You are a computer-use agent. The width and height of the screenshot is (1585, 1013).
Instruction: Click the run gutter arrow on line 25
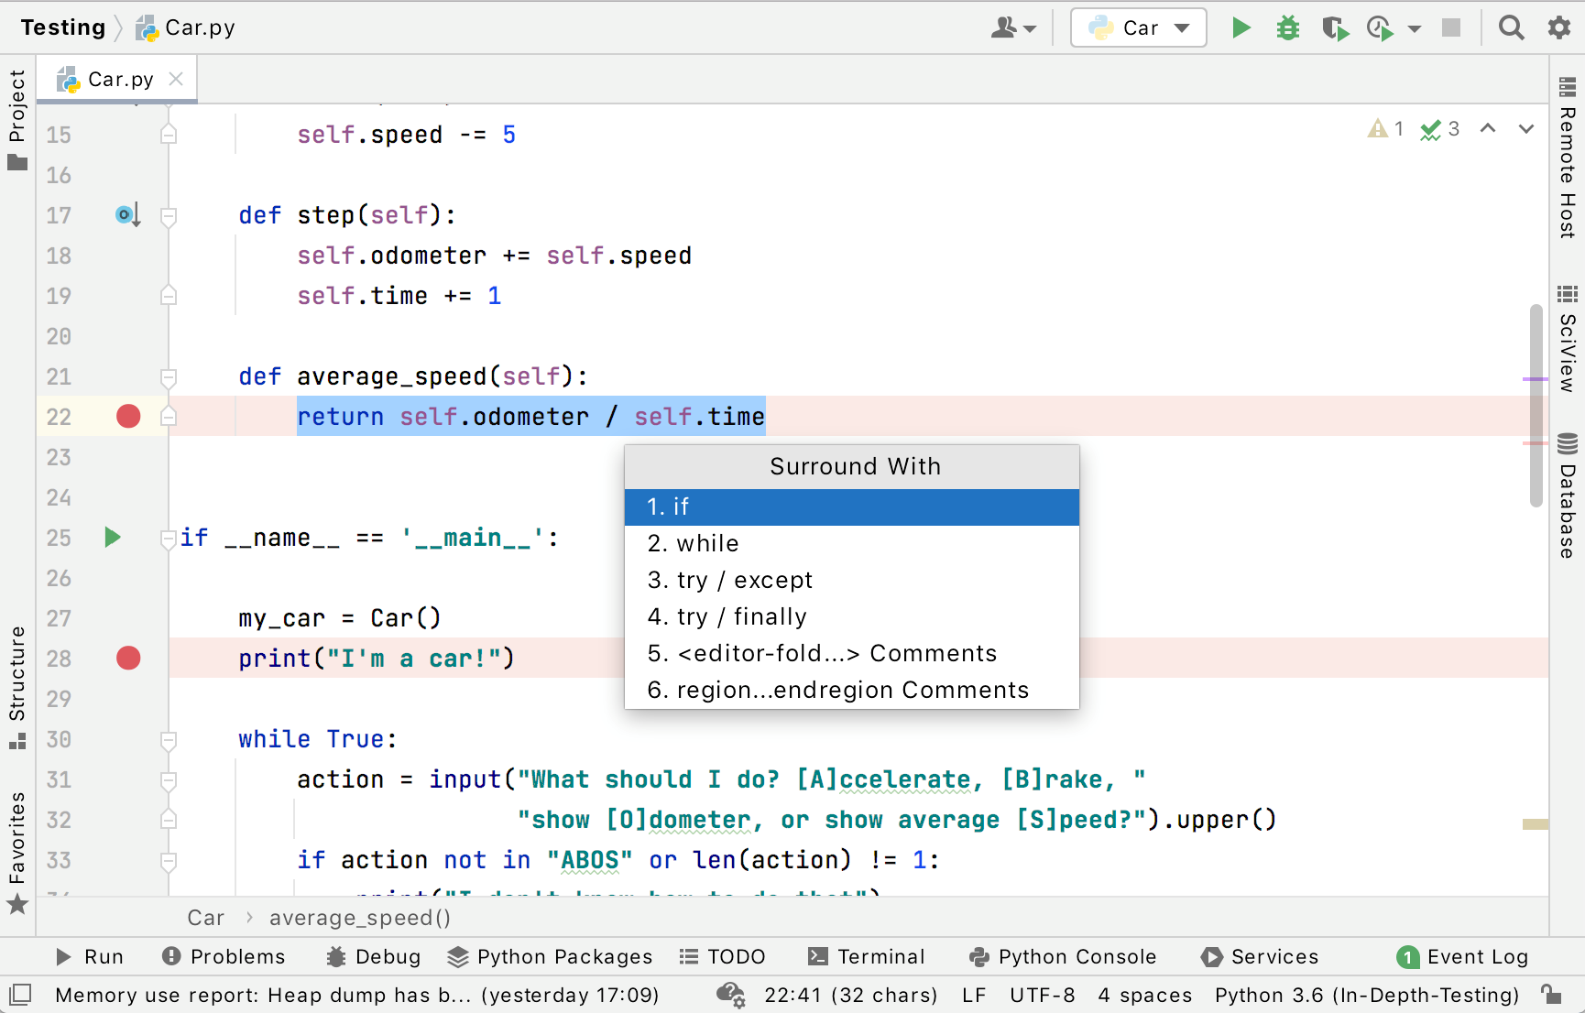pyautogui.click(x=113, y=538)
